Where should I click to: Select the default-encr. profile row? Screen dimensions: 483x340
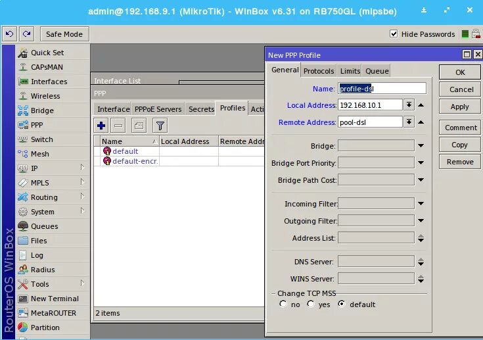(x=179, y=161)
